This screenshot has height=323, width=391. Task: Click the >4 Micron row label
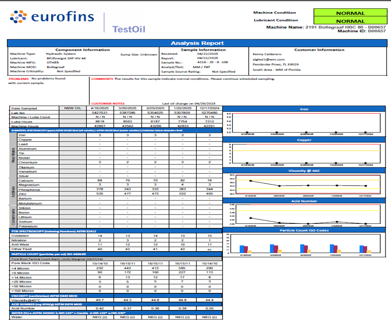[20, 268]
